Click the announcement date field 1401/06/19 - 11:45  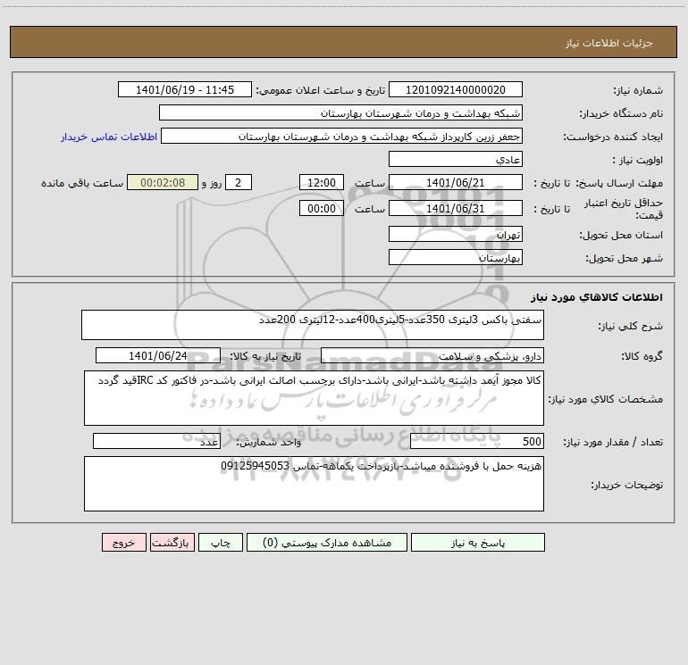(x=185, y=89)
